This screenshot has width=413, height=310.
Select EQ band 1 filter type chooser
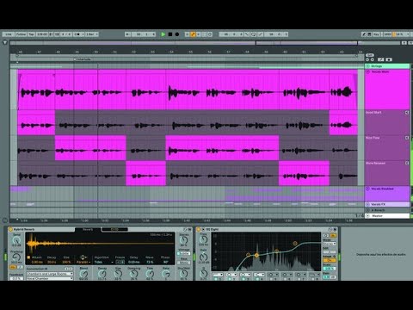(x=218, y=275)
